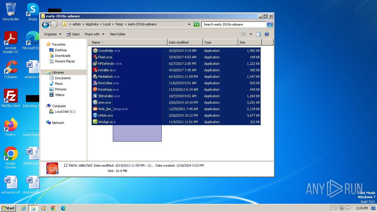Open Acrobat Reader DC desktop shortcut

tap(11, 42)
